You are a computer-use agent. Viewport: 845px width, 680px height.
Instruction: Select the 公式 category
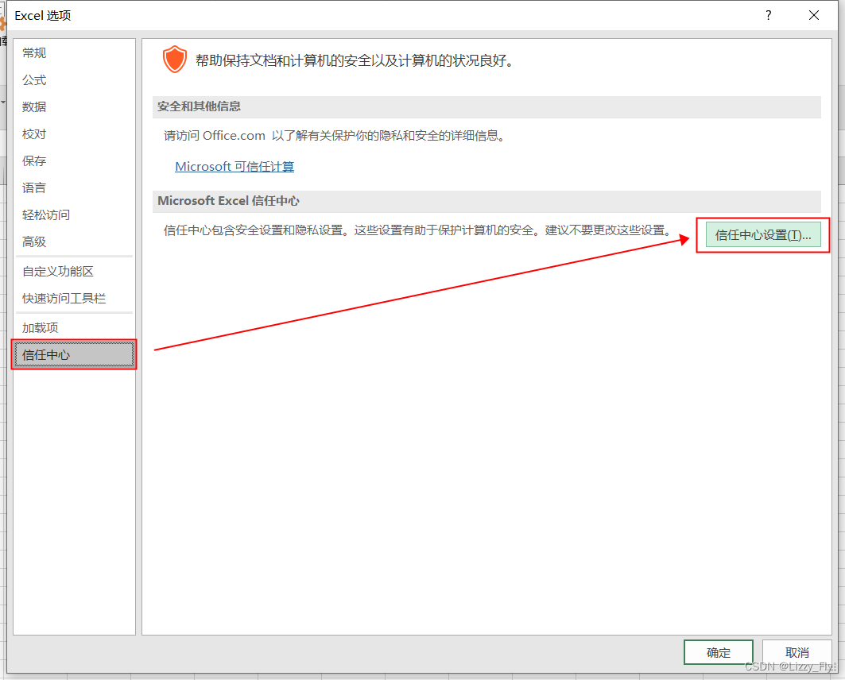pyautogui.click(x=74, y=79)
